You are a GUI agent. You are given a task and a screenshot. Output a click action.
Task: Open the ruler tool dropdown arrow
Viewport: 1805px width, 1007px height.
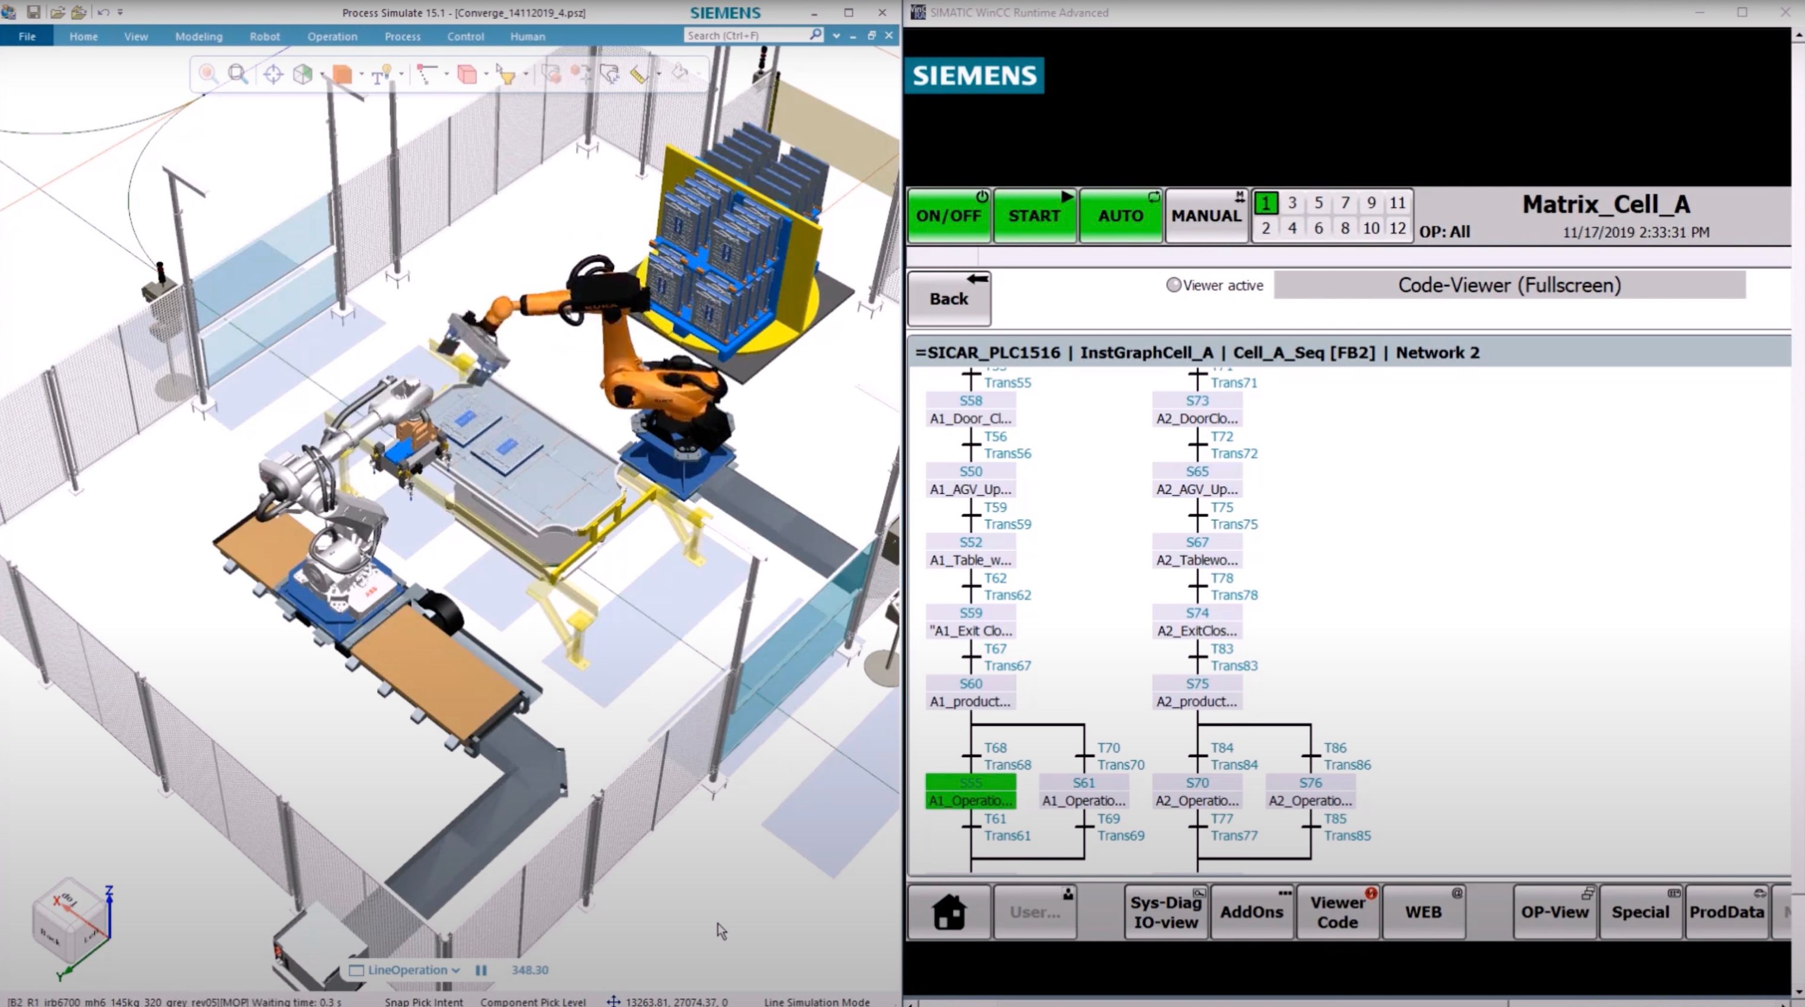pyautogui.click(x=658, y=73)
